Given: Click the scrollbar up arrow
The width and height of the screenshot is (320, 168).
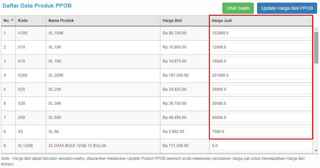Looking at the screenshot, I should [x=316, y=29].
